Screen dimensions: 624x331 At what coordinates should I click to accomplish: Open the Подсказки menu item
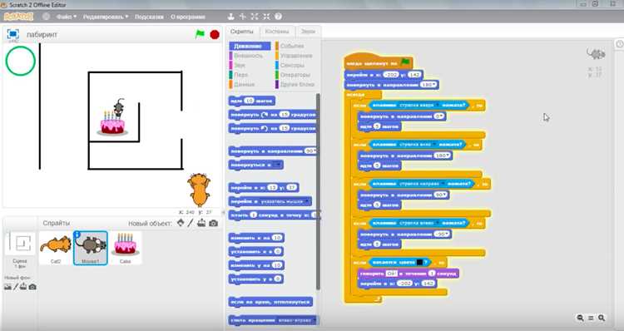[x=149, y=17]
